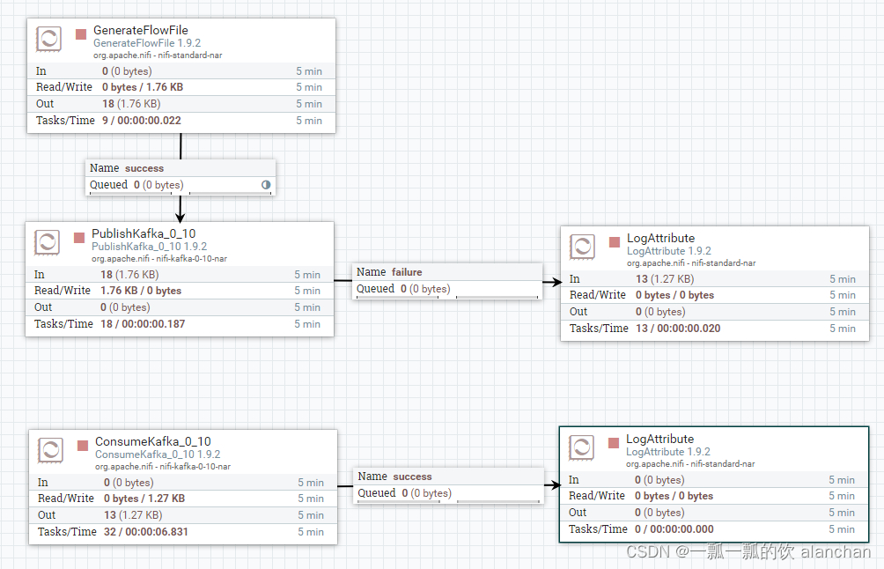This screenshot has width=884, height=569.
Task: Click ConsumeKafka_0_10's red stopped status indicator
Action: (83, 446)
